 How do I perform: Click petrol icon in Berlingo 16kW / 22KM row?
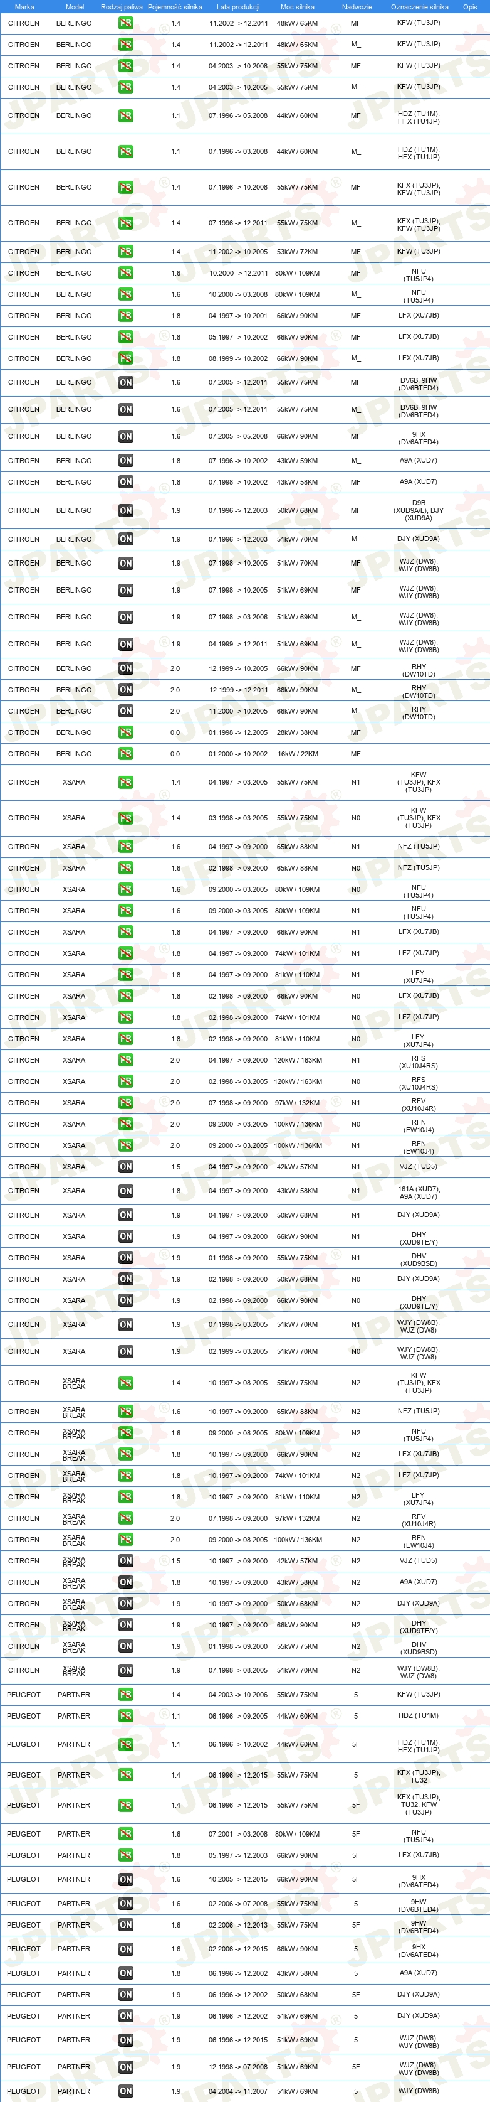click(x=125, y=754)
